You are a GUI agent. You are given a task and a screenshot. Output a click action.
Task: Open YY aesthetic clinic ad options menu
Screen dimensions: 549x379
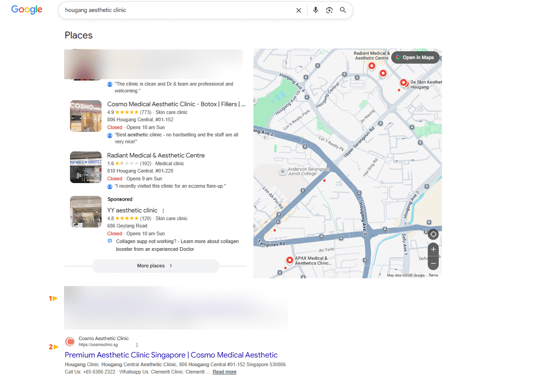point(163,211)
